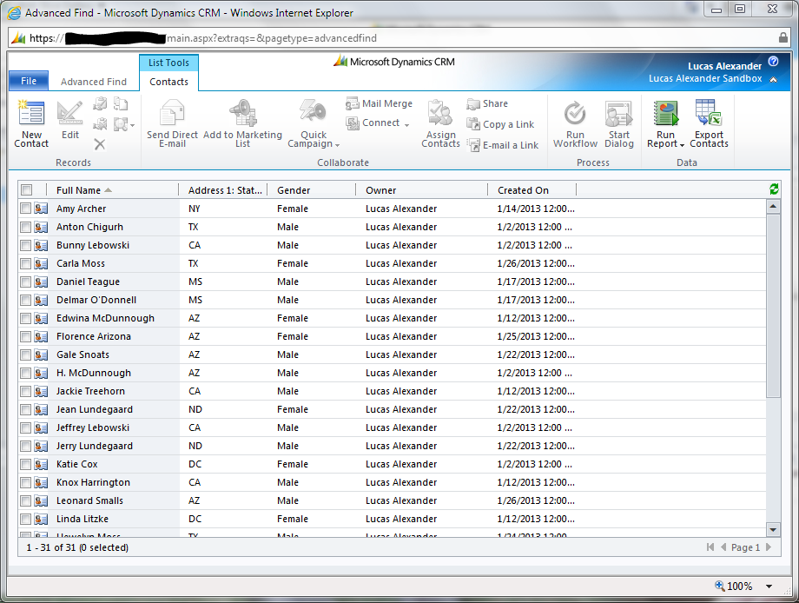Select Florence Arizona's checkbox
Image resolution: width=799 pixels, height=603 pixels.
coord(25,336)
